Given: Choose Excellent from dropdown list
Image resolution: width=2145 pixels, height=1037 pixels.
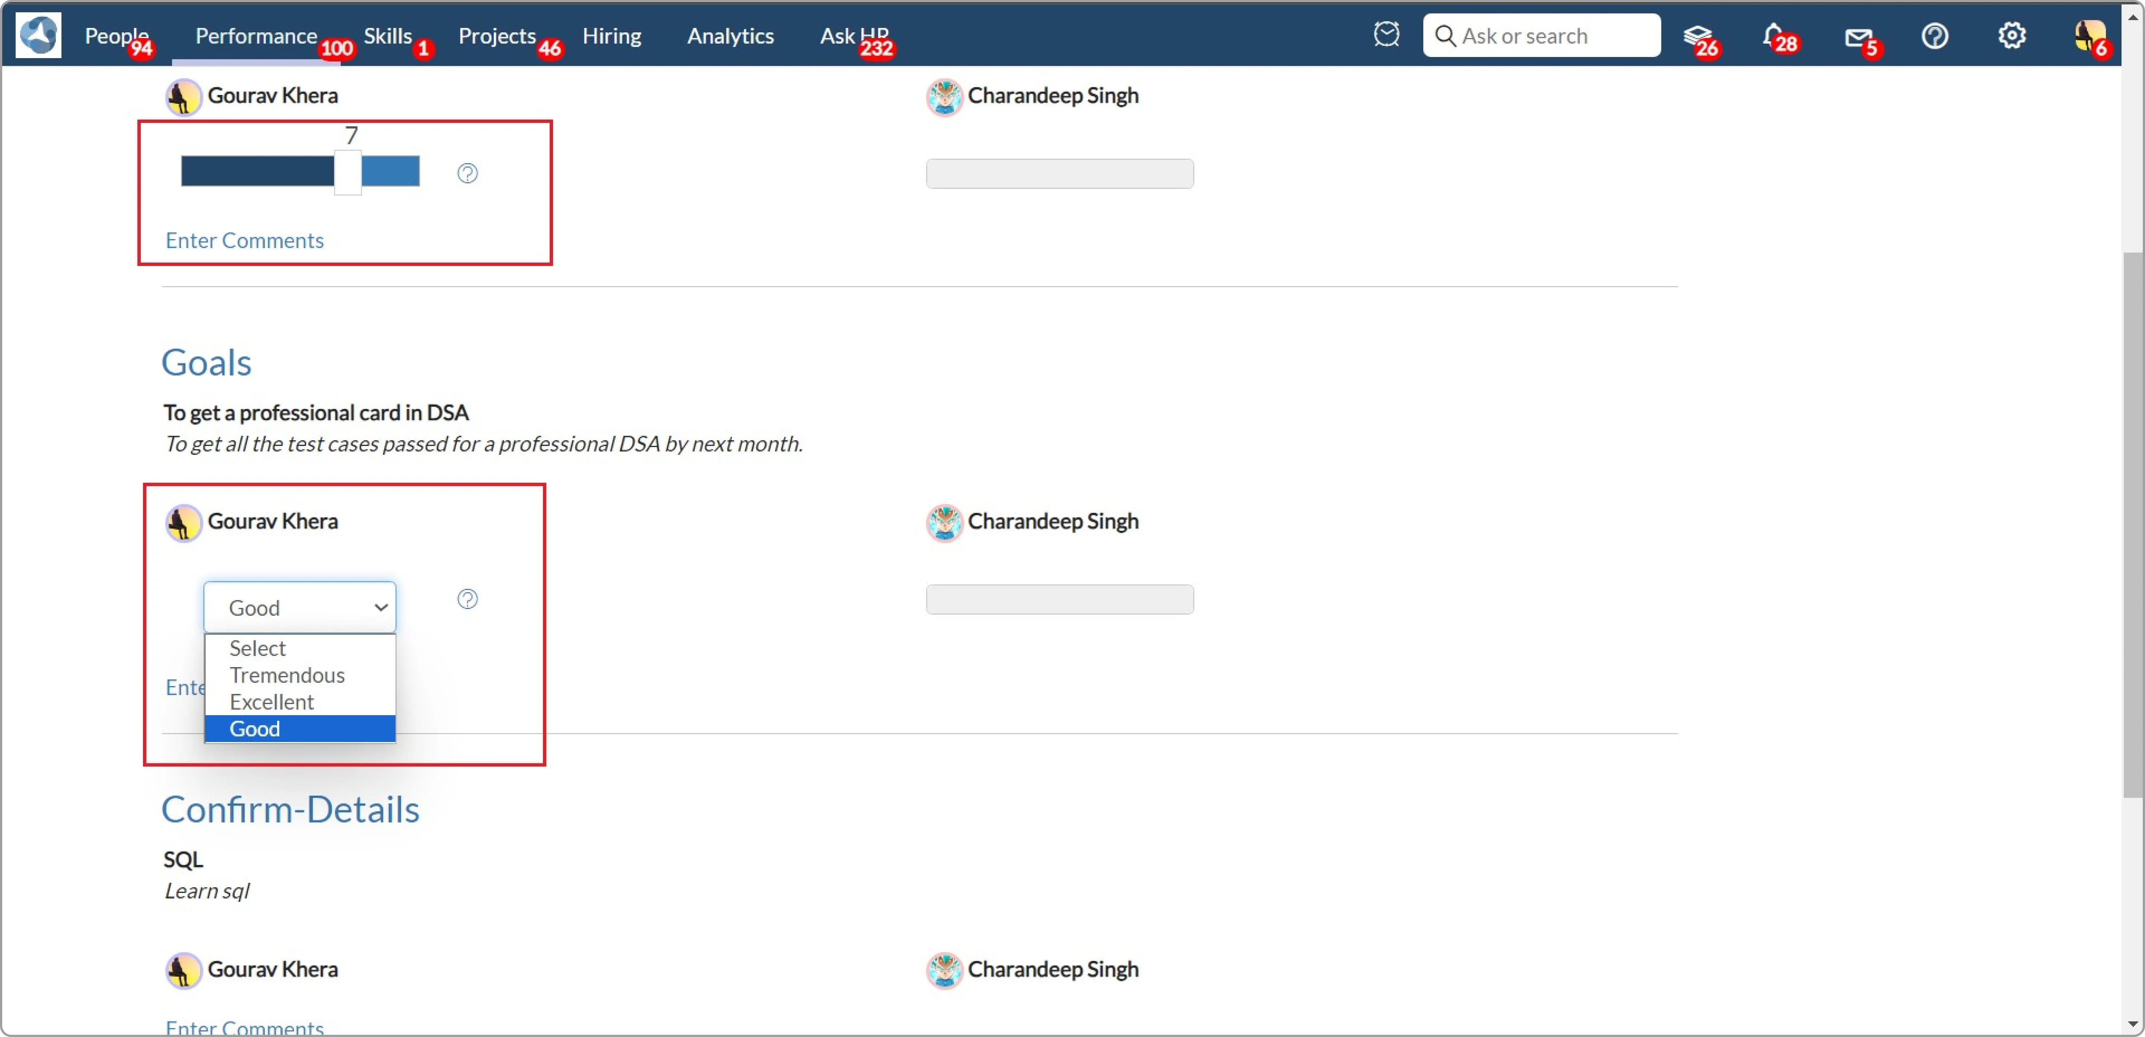Looking at the screenshot, I should [x=271, y=701].
